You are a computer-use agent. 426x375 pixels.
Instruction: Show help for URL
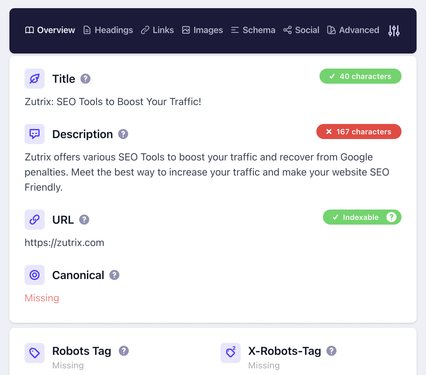(84, 220)
